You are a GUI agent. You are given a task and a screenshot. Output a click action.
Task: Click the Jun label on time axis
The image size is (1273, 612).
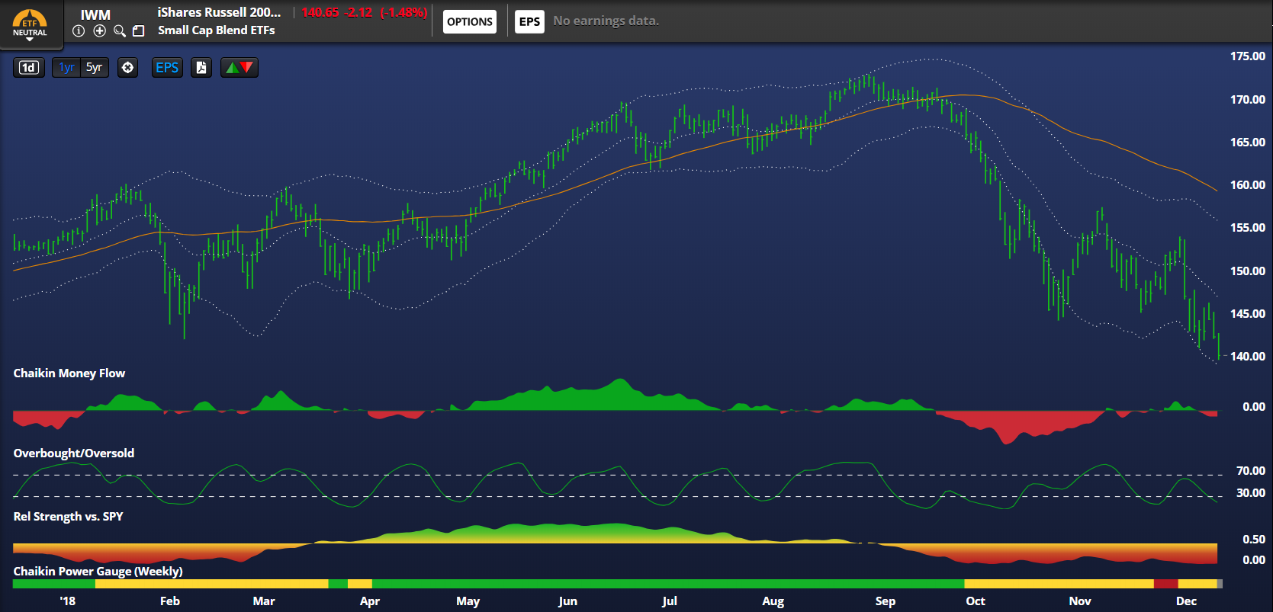point(567,601)
